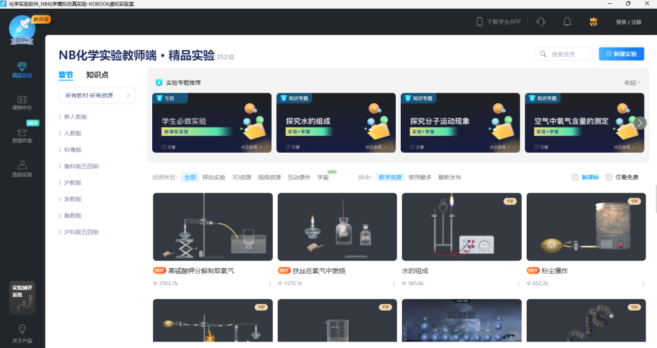Click 点击查看 on 学生必做实验 card

pos(252,147)
